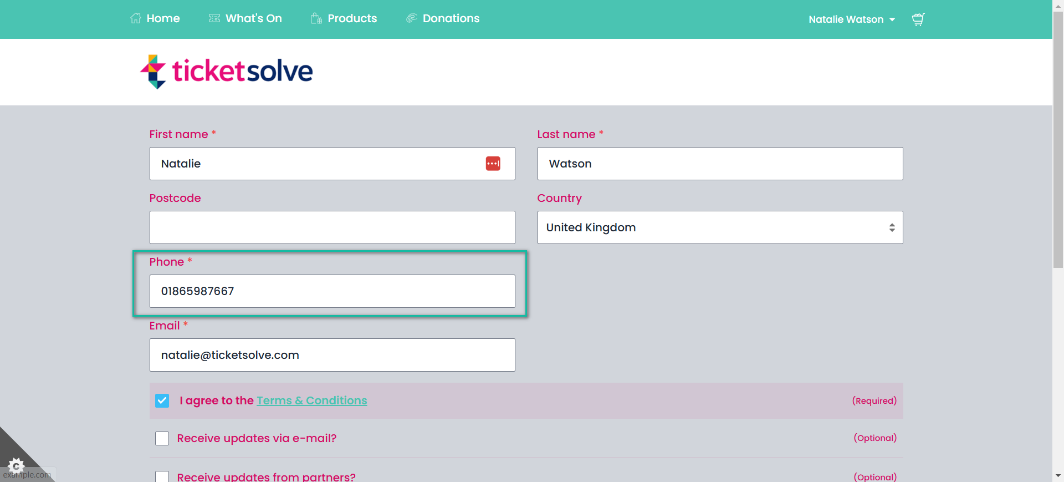Screen dimensions: 1064x482
Task: Click the "First name" field label
Action: pyautogui.click(x=178, y=134)
